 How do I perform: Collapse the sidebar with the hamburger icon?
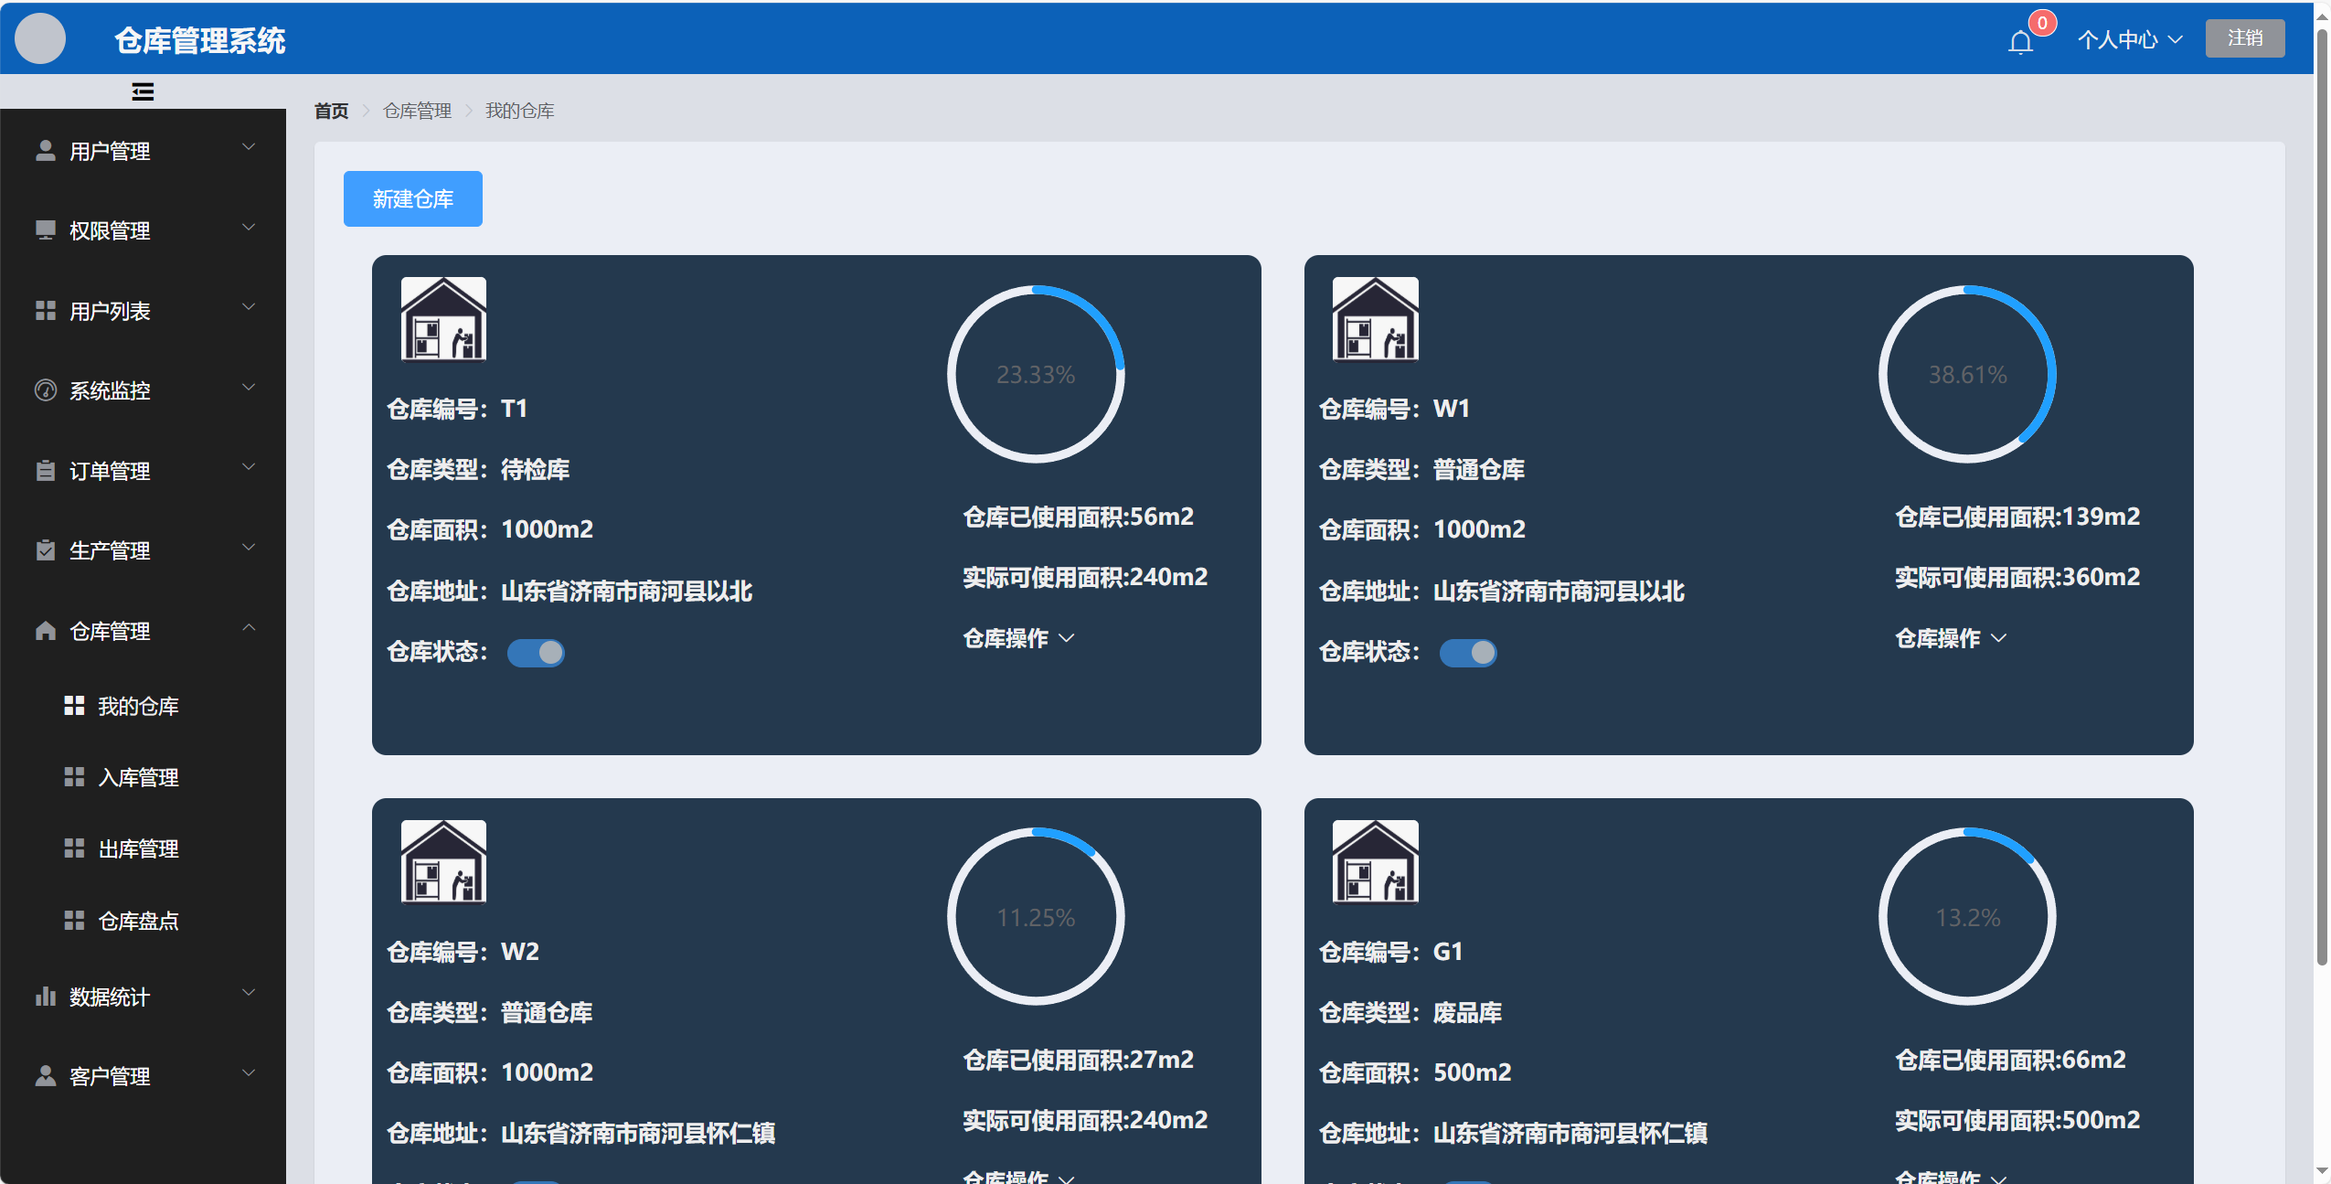(x=143, y=91)
